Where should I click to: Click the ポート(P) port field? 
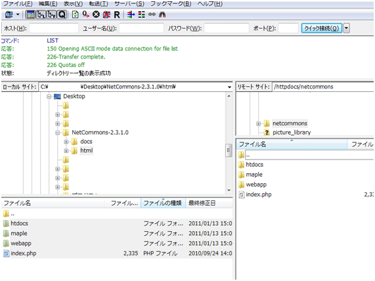(288, 28)
